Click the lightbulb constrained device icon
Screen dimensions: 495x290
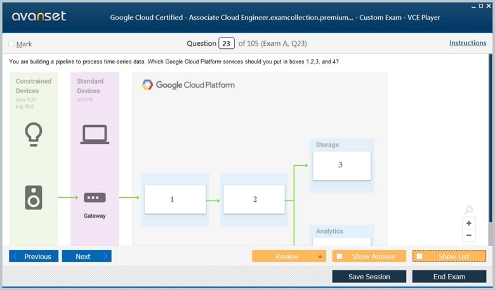[x=33, y=134]
